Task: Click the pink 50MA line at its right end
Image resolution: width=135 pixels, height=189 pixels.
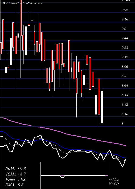Action: [125, 146]
